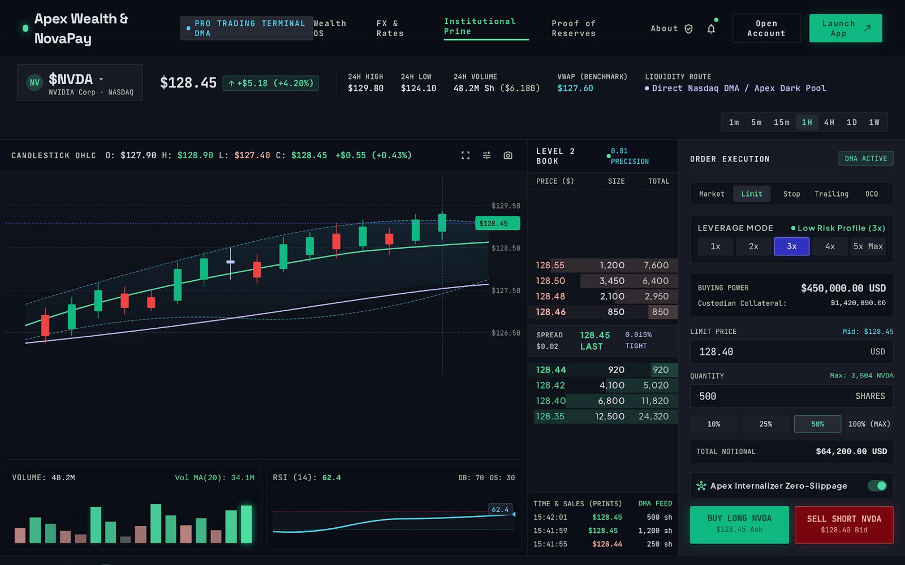This screenshot has width=905, height=565.
Task: Click the 128.40 bid row
Action: point(603,401)
